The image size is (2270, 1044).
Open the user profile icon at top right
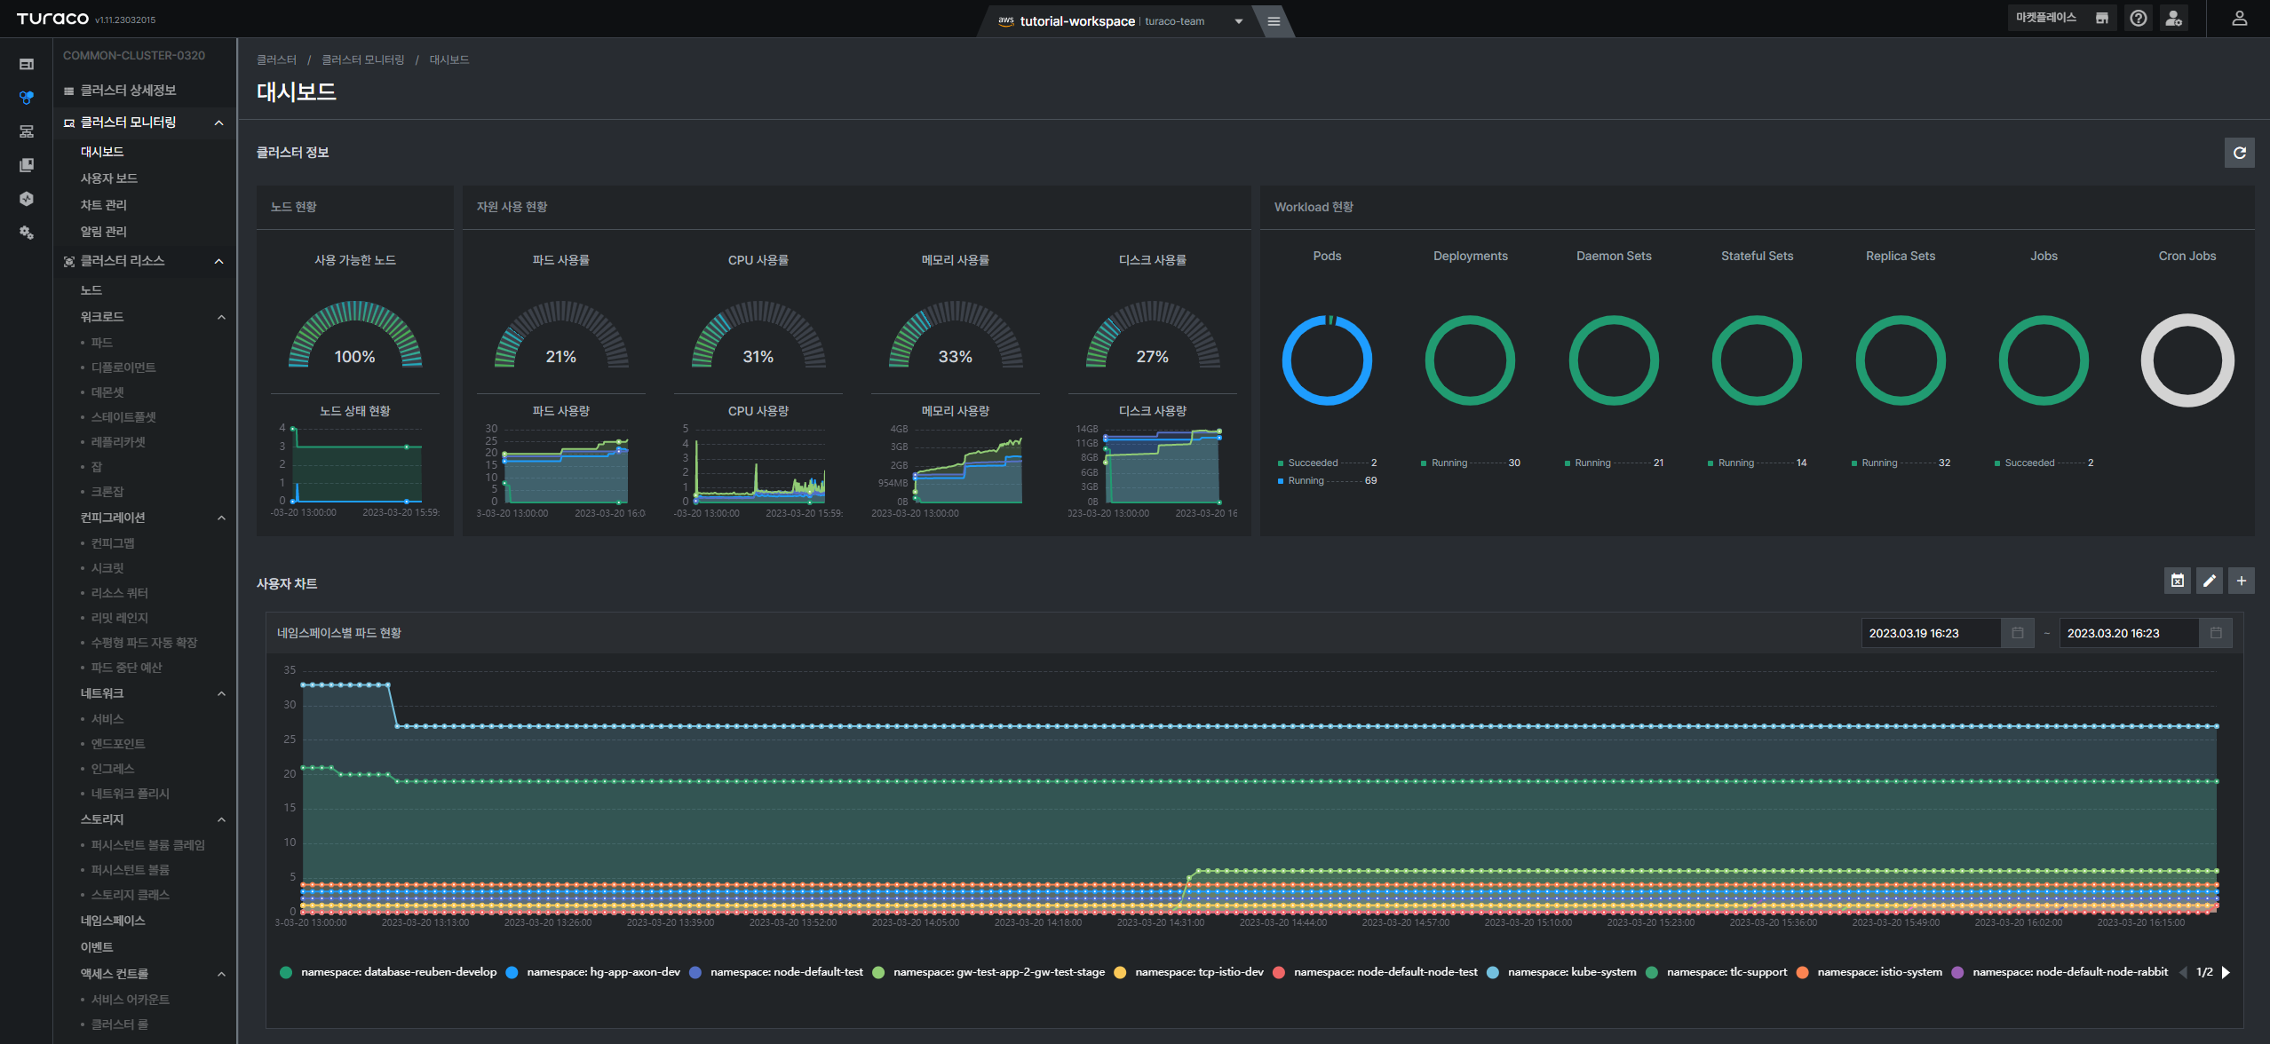(x=2239, y=19)
